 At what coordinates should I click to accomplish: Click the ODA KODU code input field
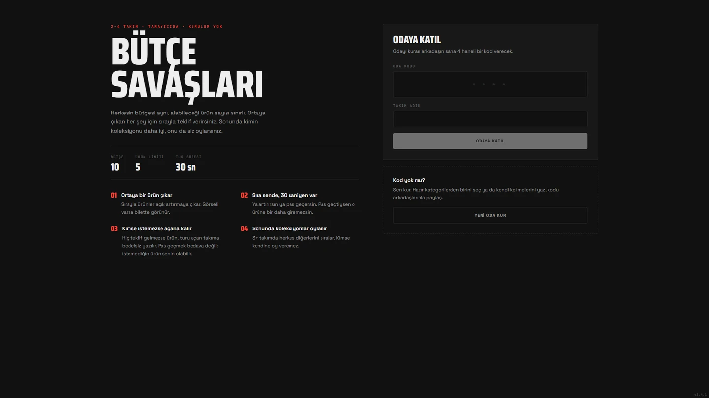(490, 84)
